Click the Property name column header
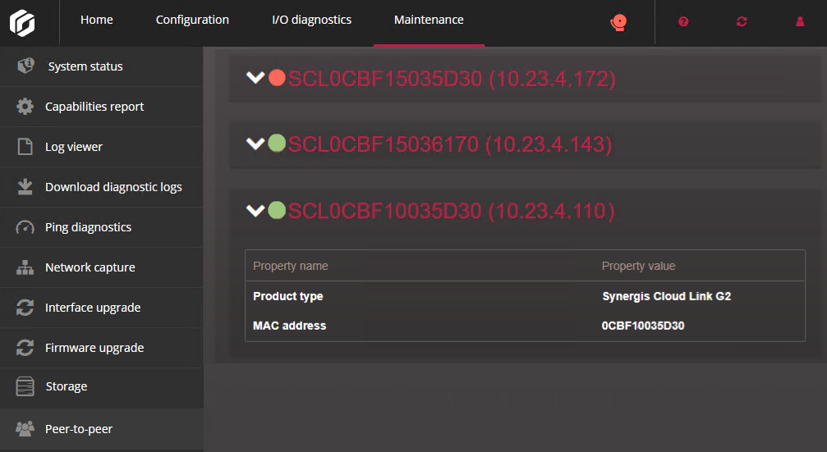Image resolution: width=827 pixels, height=452 pixels. pos(291,266)
